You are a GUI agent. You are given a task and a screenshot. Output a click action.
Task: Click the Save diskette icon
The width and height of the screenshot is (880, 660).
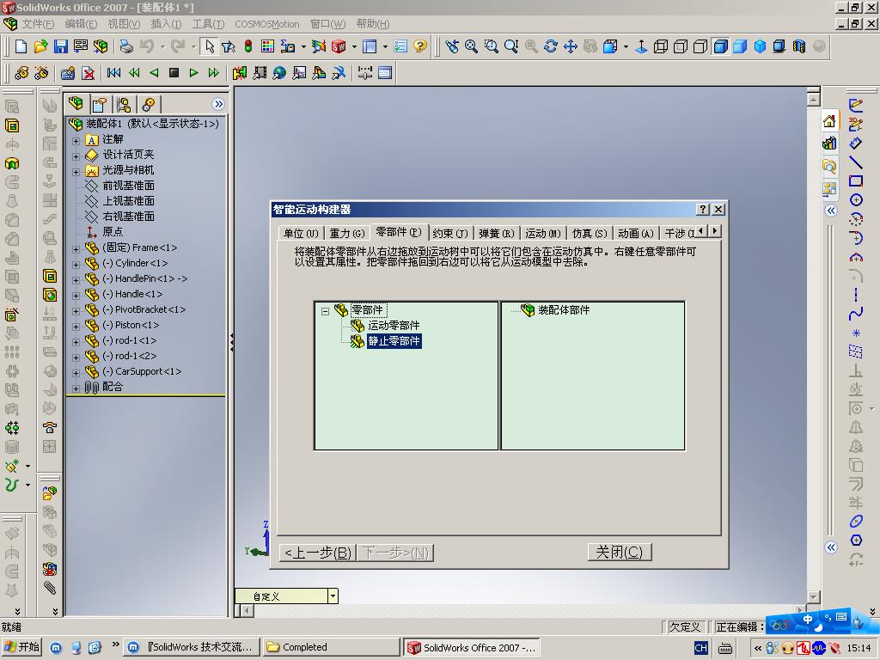pos(61,46)
